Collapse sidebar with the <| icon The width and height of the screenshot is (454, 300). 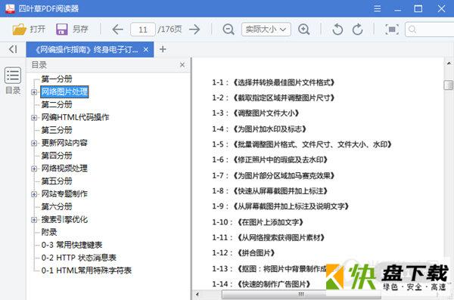(13, 49)
